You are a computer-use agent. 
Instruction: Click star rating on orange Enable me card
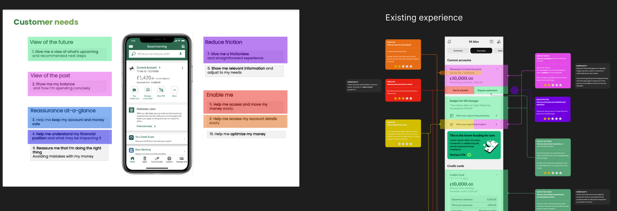click(x=403, y=66)
